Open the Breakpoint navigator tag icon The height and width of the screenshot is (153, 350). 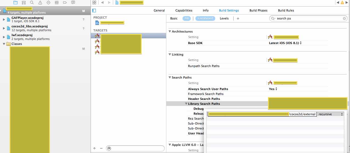coord(65,2)
